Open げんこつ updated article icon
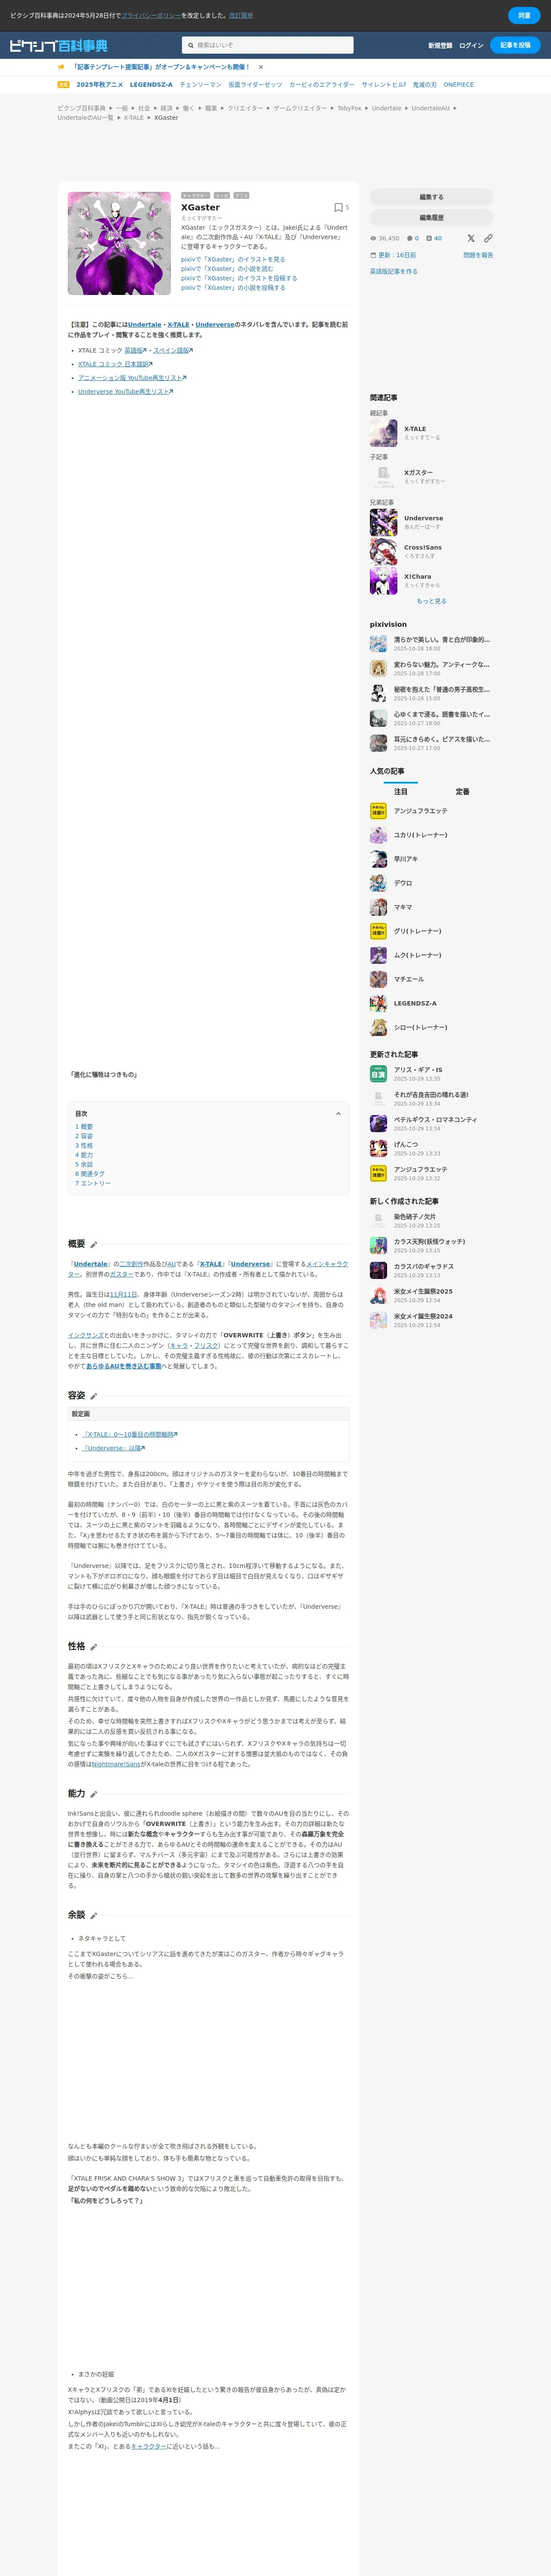 [378, 1148]
